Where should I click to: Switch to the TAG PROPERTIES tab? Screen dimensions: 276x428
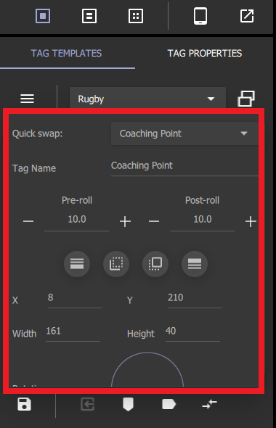pyautogui.click(x=205, y=53)
